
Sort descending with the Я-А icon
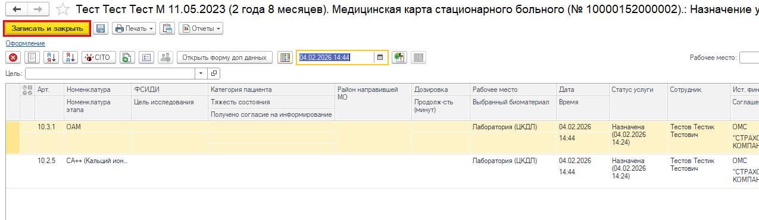click(70, 58)
